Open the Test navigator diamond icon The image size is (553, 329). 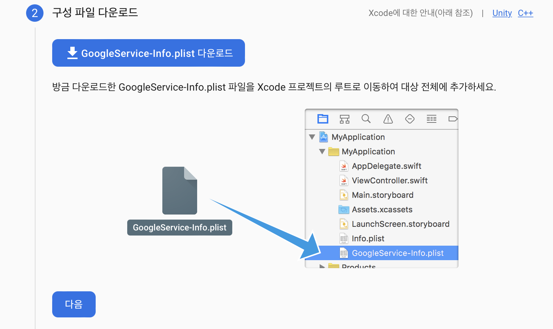pos(410,119)
